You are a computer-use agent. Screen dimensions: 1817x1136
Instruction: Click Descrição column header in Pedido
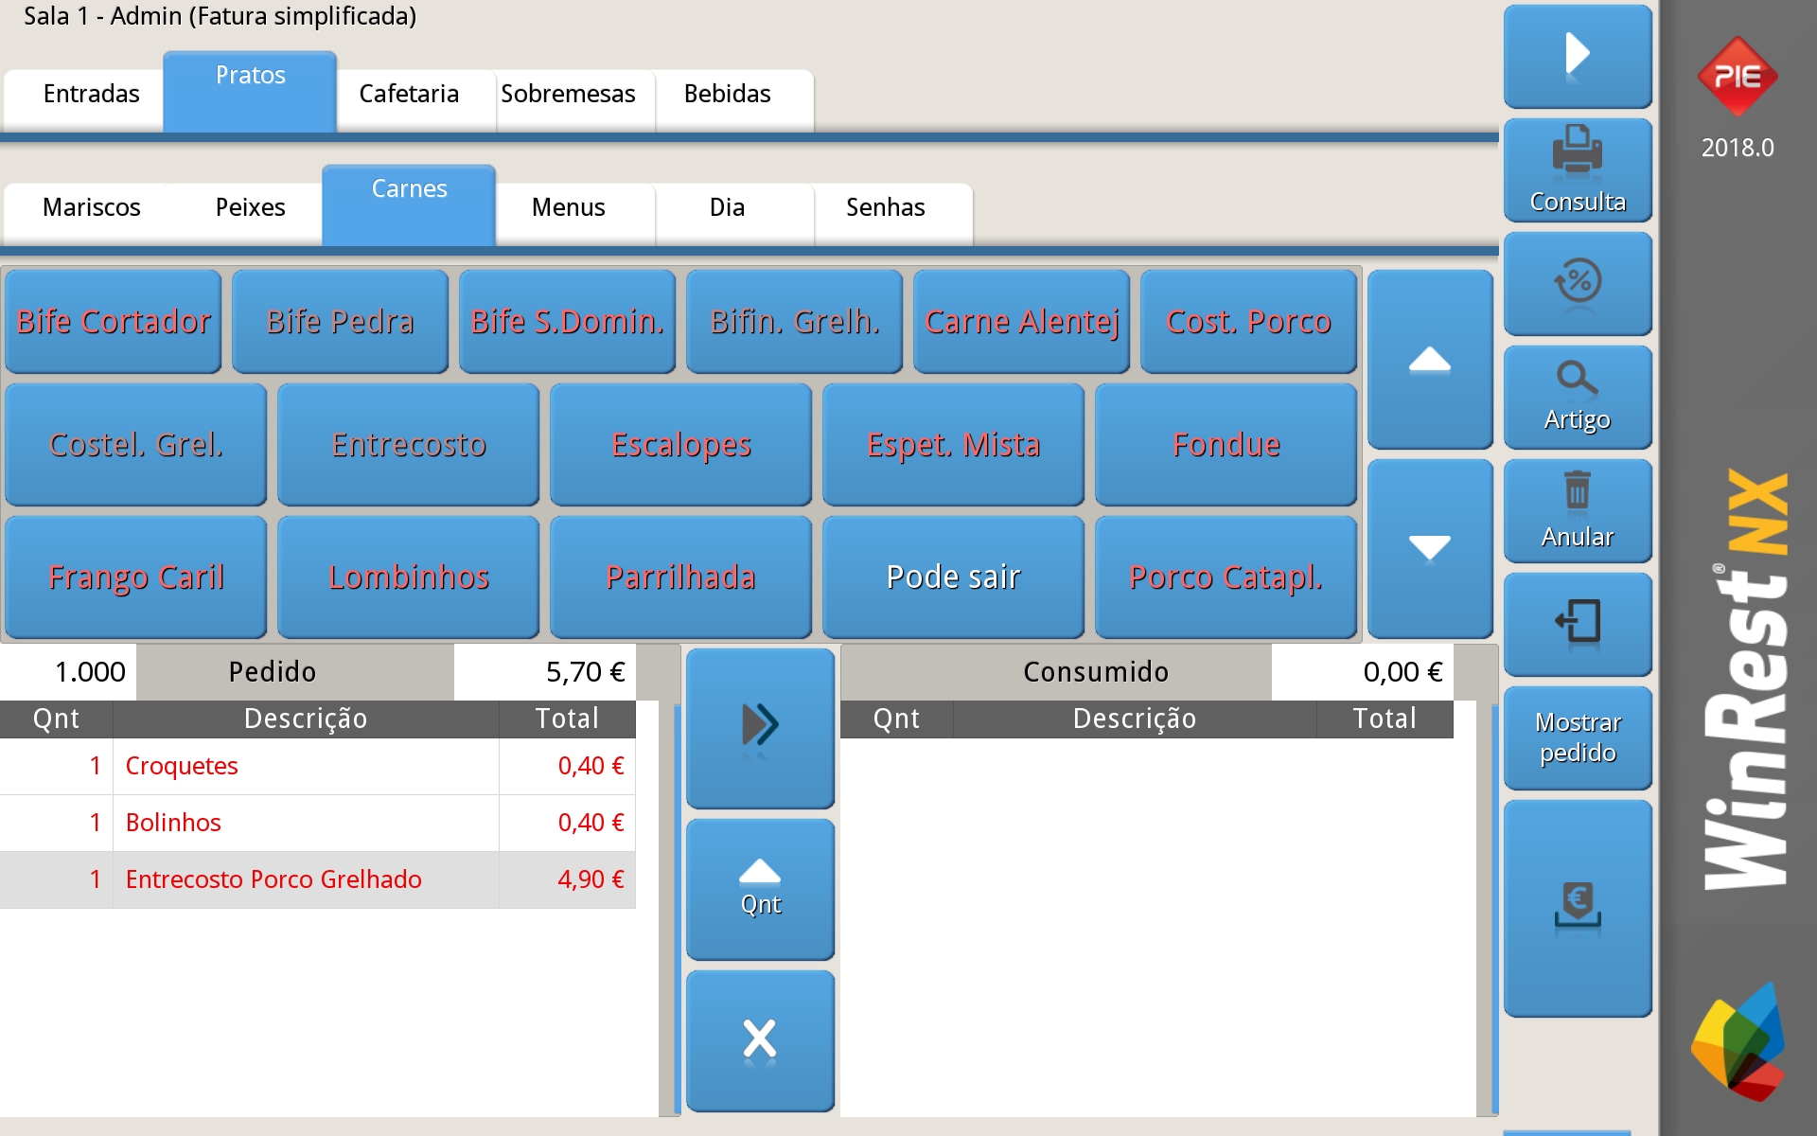(306, 719)
